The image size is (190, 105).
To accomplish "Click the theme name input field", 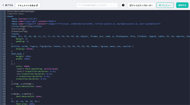I will point(97,5).
